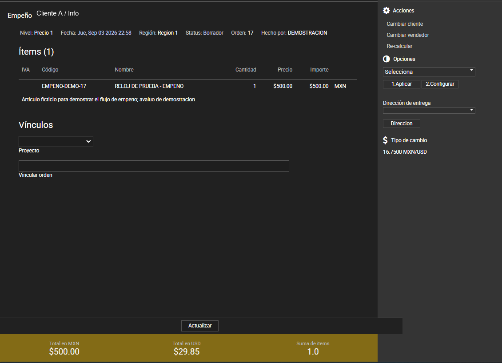The width and height of the screenshot is (502, 363).
Task: Click the Acciones gear icon
Action: click(x=386, y=11)
